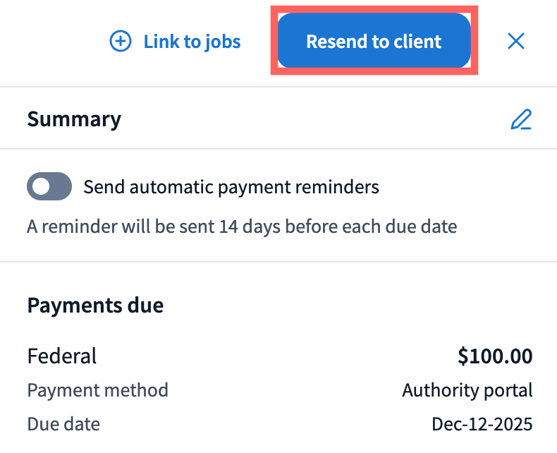Open the Link to jobs link
Screen dimensions: 557x453
pyautogui.click(x=192, y=42)
